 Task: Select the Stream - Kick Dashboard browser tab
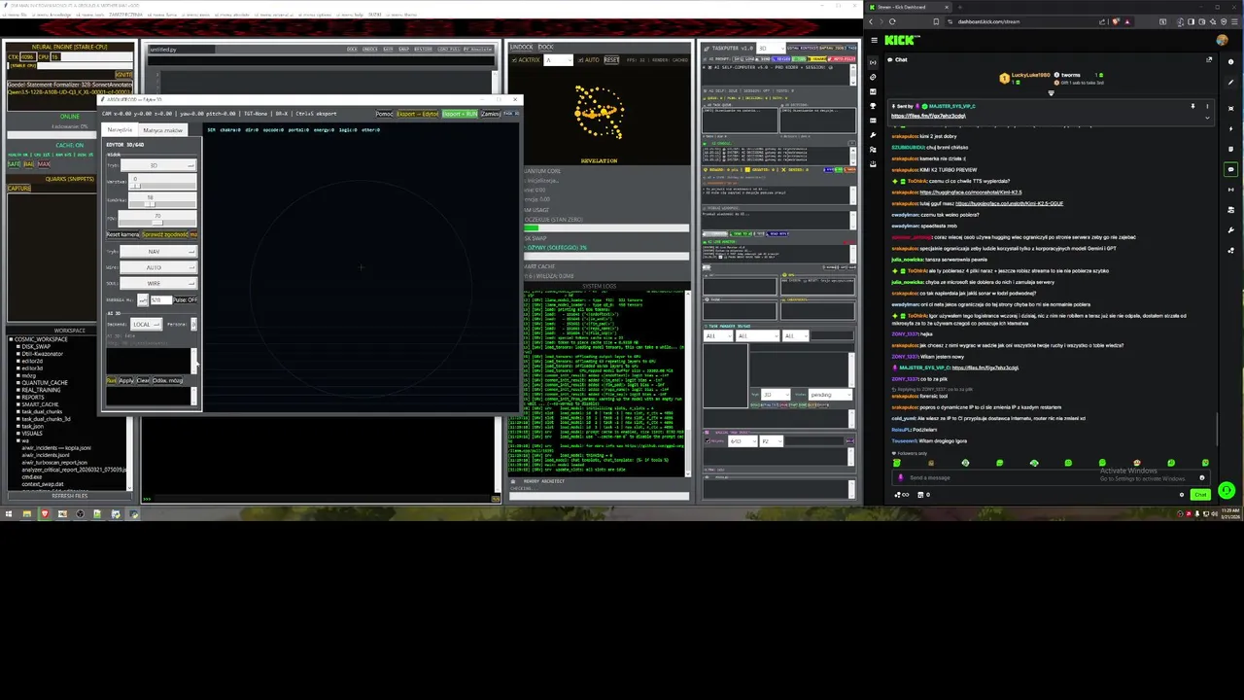(x=909, y=7)
